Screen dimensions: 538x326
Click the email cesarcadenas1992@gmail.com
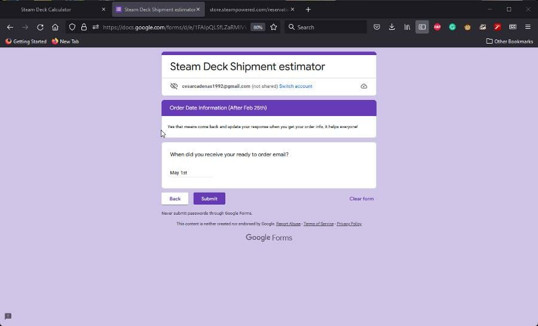tap(216, 86)
